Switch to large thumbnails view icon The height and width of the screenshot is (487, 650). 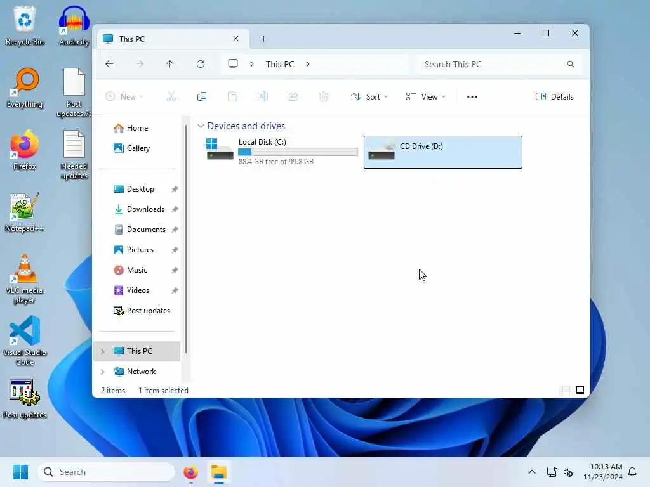pyautogui.click(x=580, y=390)
